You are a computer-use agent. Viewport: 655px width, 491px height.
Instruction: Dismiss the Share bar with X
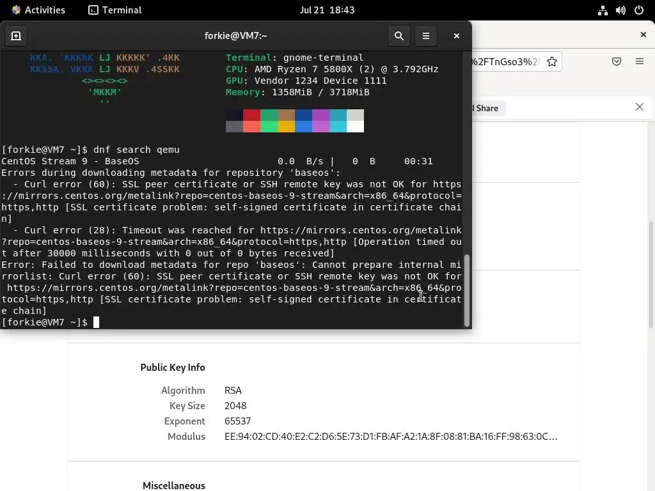pyautogui.click(x=640, y=107)
